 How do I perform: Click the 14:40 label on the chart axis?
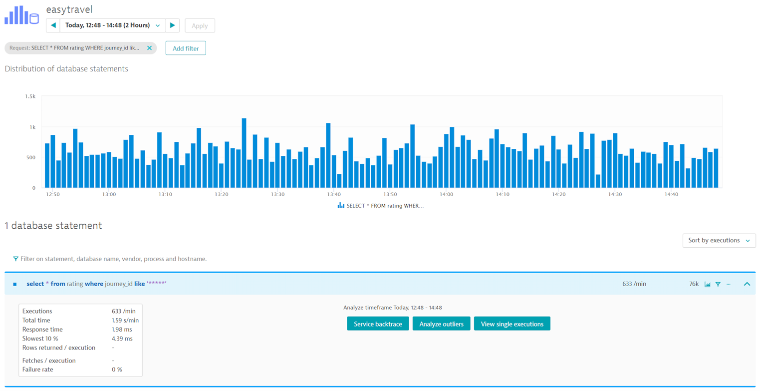(672, 194)
